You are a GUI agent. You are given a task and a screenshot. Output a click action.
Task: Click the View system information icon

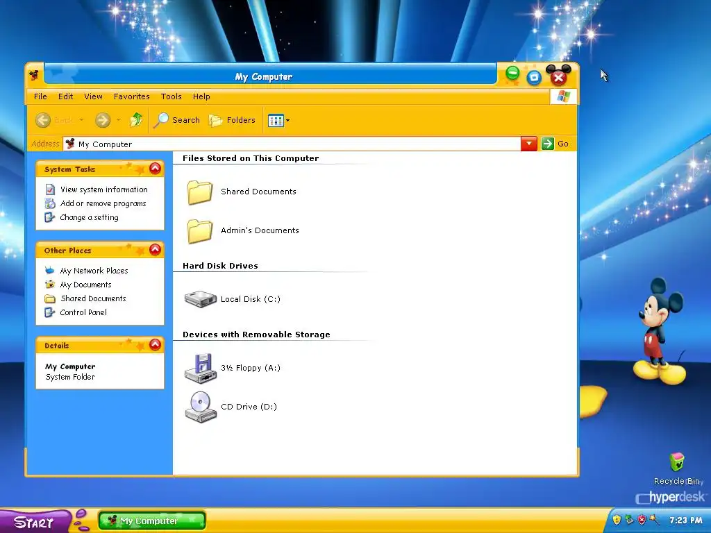[x=50, y=189]
